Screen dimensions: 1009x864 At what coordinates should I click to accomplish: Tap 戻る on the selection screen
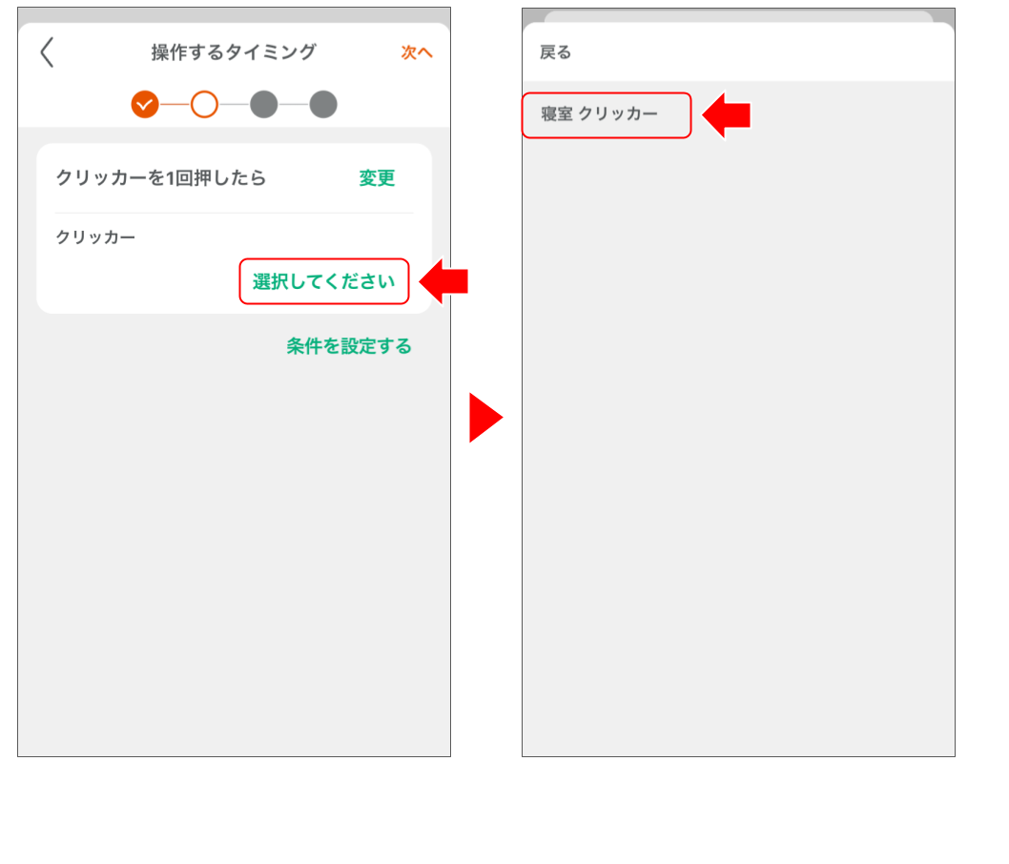pyautogui.click(x=555, y=52)
